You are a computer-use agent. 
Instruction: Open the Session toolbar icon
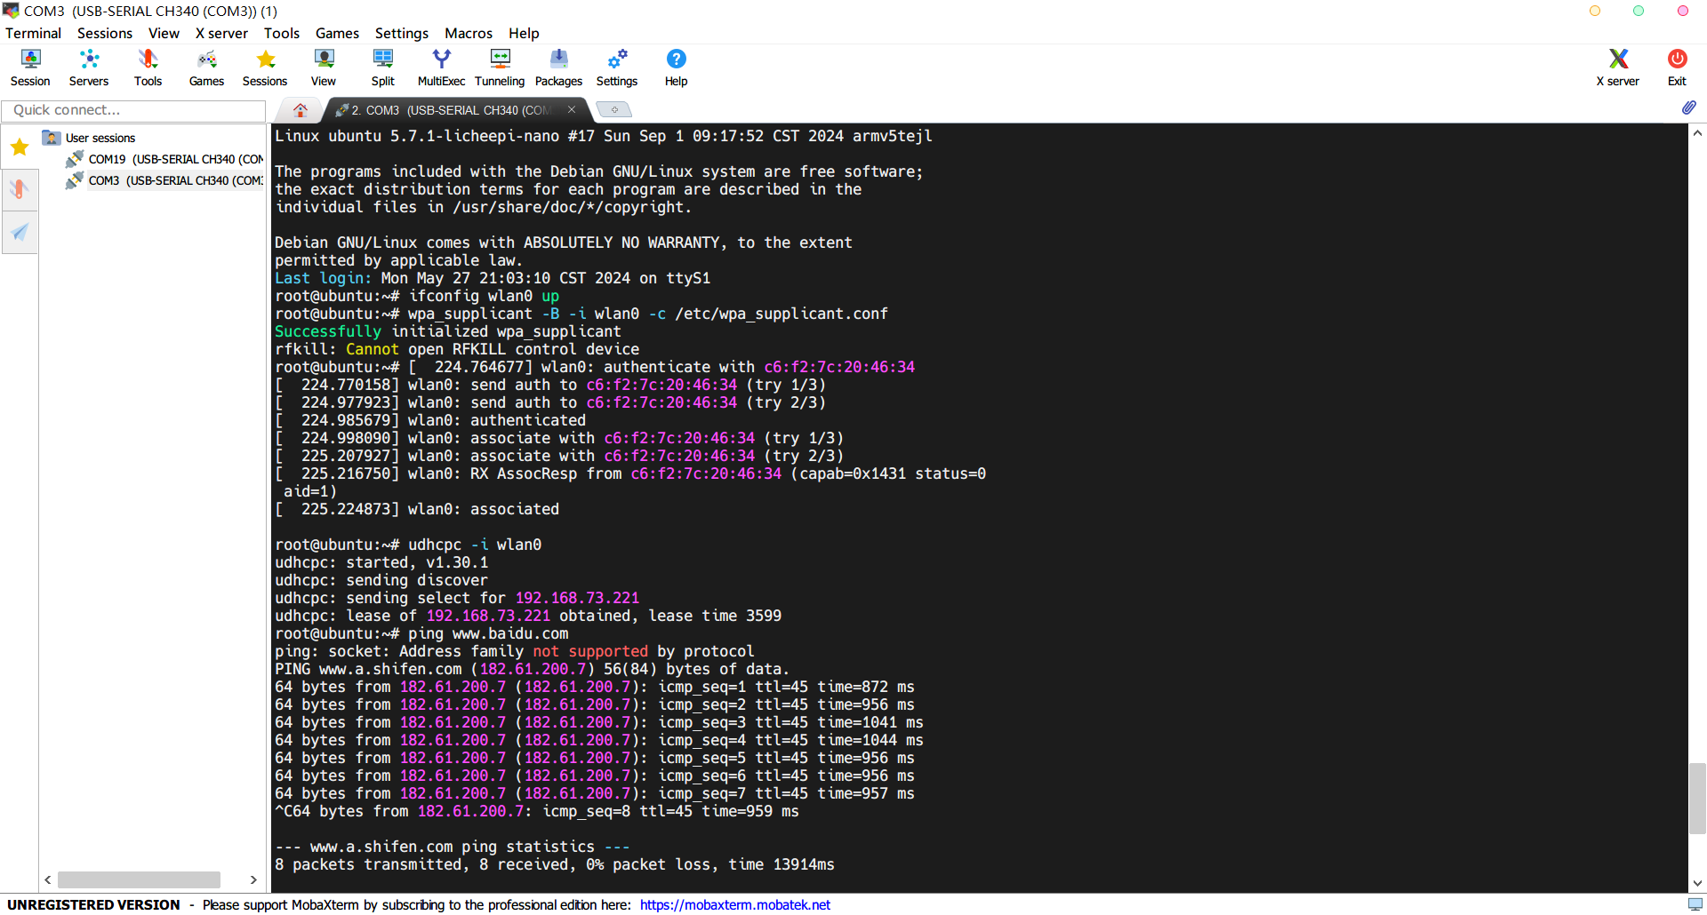30,68
